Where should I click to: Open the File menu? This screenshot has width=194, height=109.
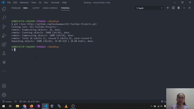[x=9, y=2]
